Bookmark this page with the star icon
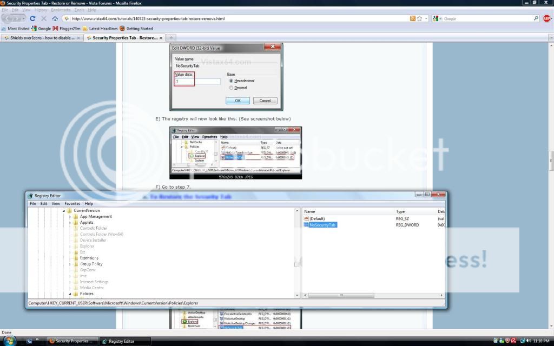The image size is (554, 346). click(x=419, y=18)
